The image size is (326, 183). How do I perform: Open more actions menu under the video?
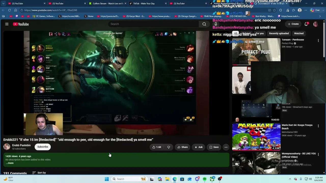226,147
